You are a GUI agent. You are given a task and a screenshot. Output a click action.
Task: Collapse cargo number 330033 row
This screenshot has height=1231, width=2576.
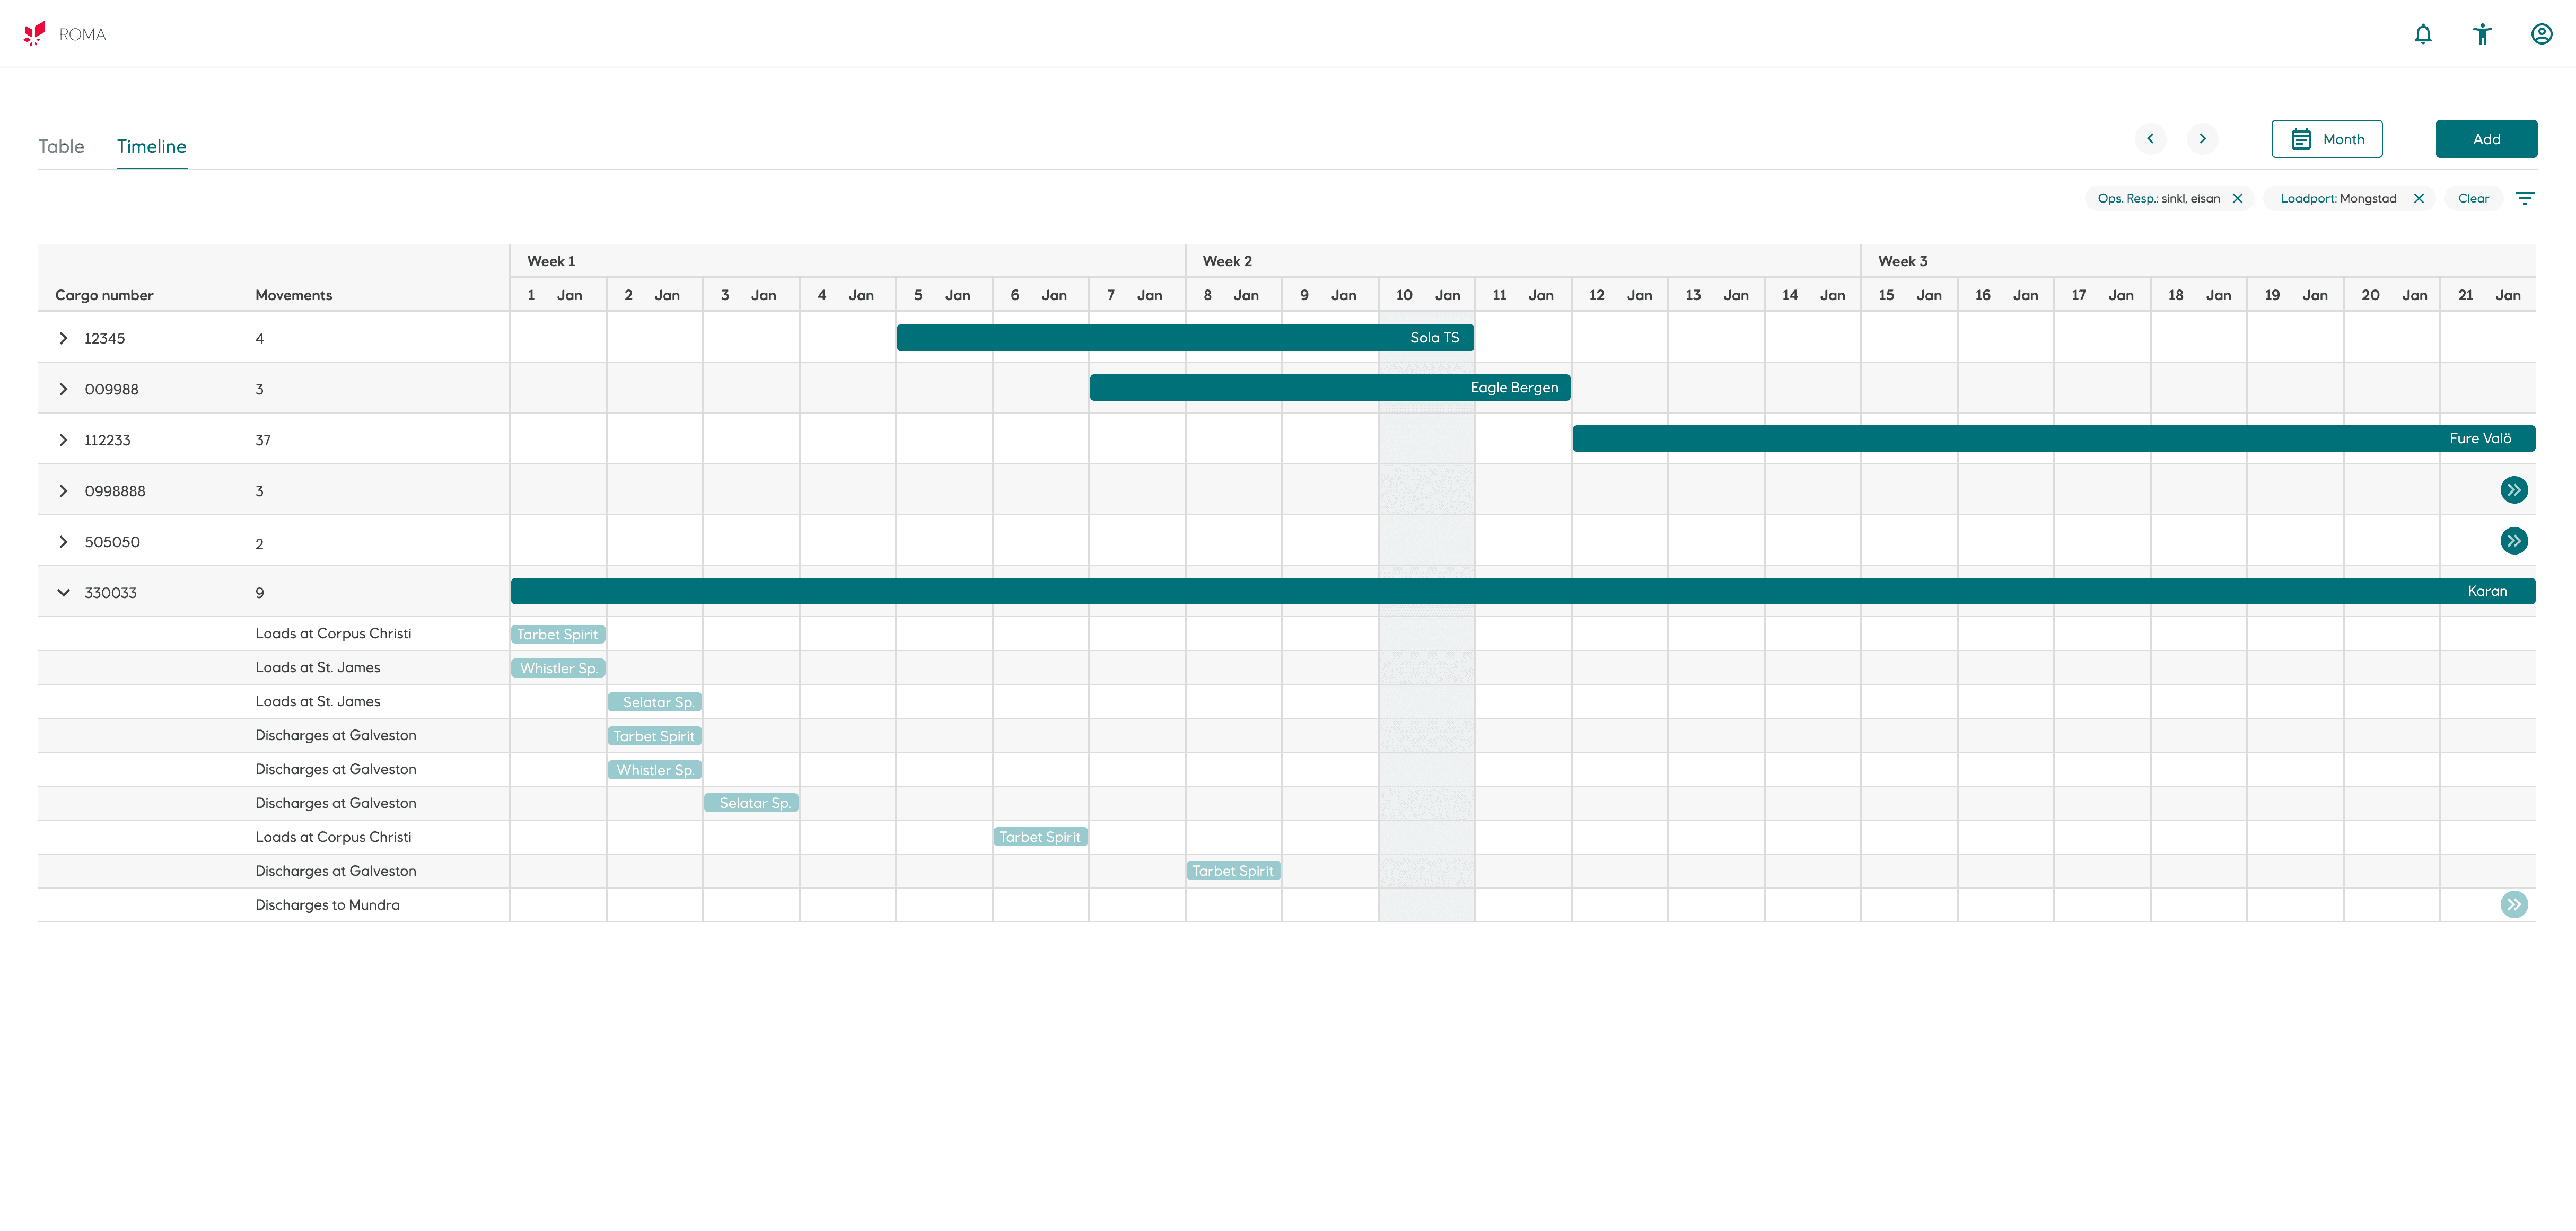pyautogui.click(x=64, y=592)
